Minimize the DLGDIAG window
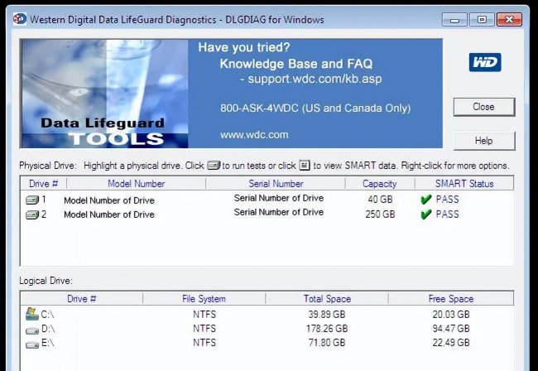Viewport: 538px width, 371px height. tap(454, 20)
